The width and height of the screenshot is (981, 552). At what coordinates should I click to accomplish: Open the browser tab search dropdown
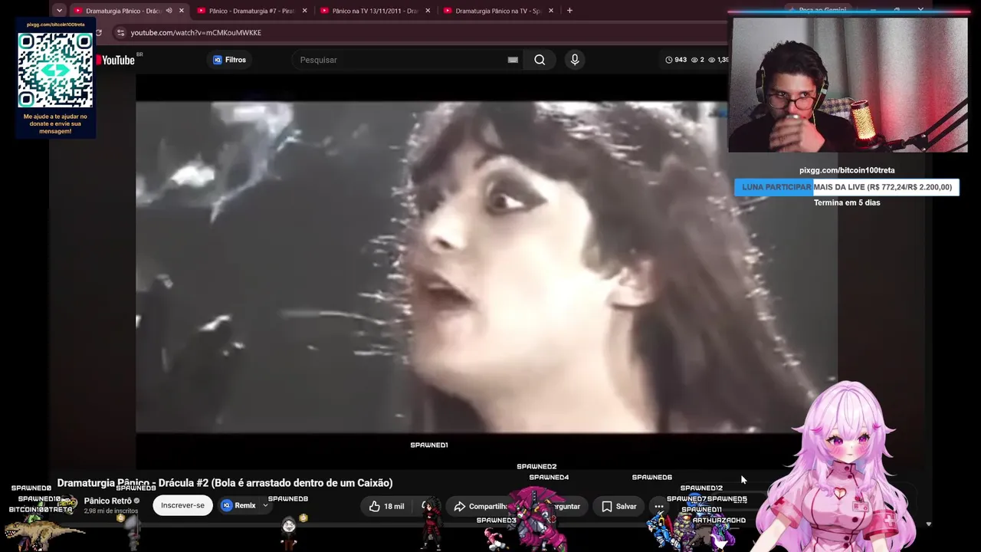[59, 11]
